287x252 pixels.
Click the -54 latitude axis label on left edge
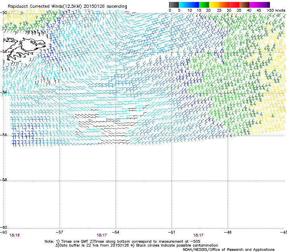[3, 92]
